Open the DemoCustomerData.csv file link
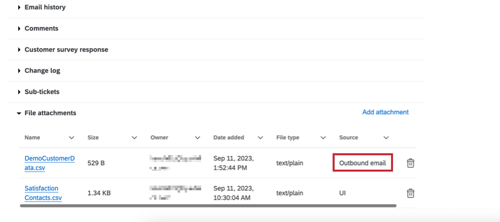500x222 pixels. click(49, 163)
